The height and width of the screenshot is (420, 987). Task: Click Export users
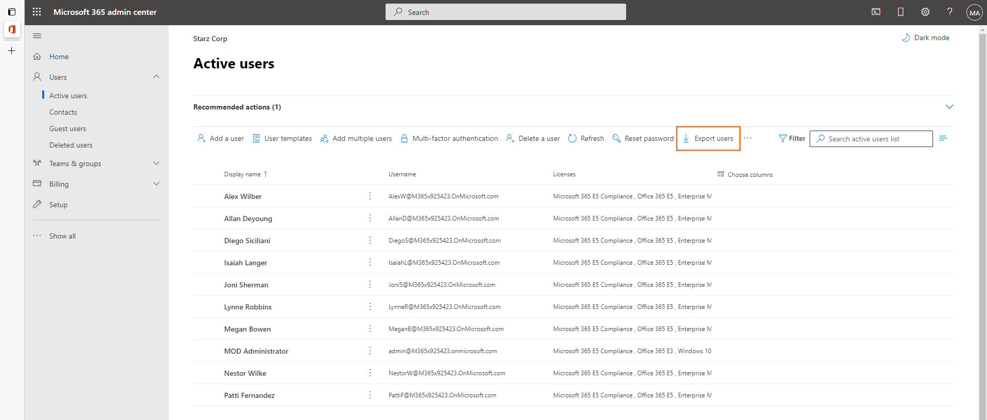tap(708, 138)
